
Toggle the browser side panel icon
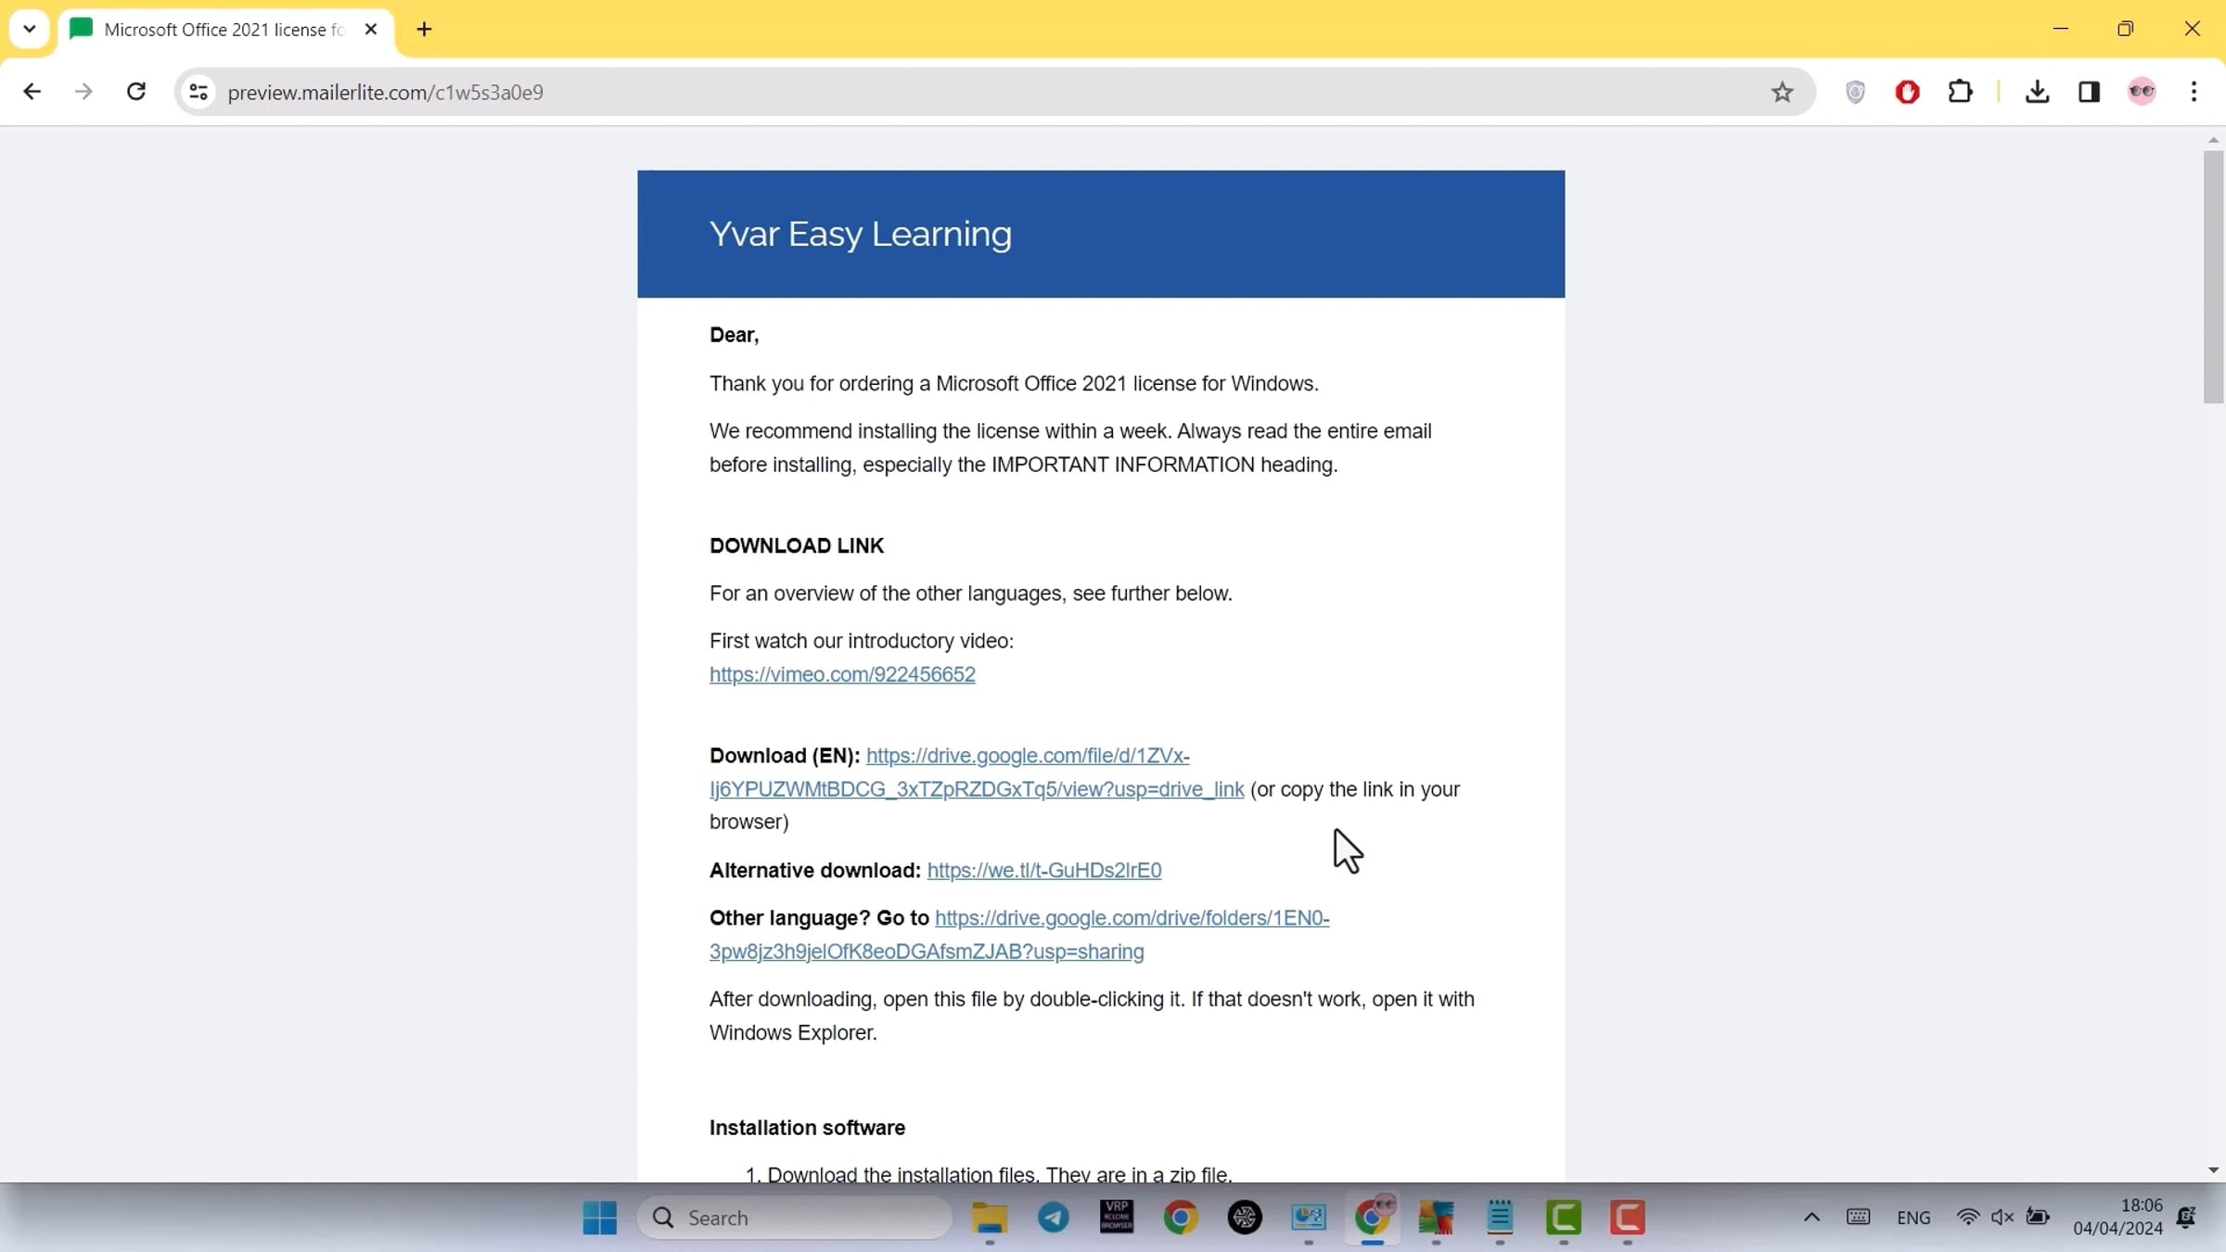(x=2089, y=92)
